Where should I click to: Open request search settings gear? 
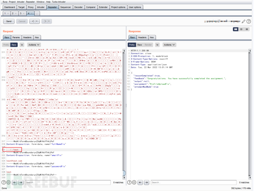click(x=8, y=183)
